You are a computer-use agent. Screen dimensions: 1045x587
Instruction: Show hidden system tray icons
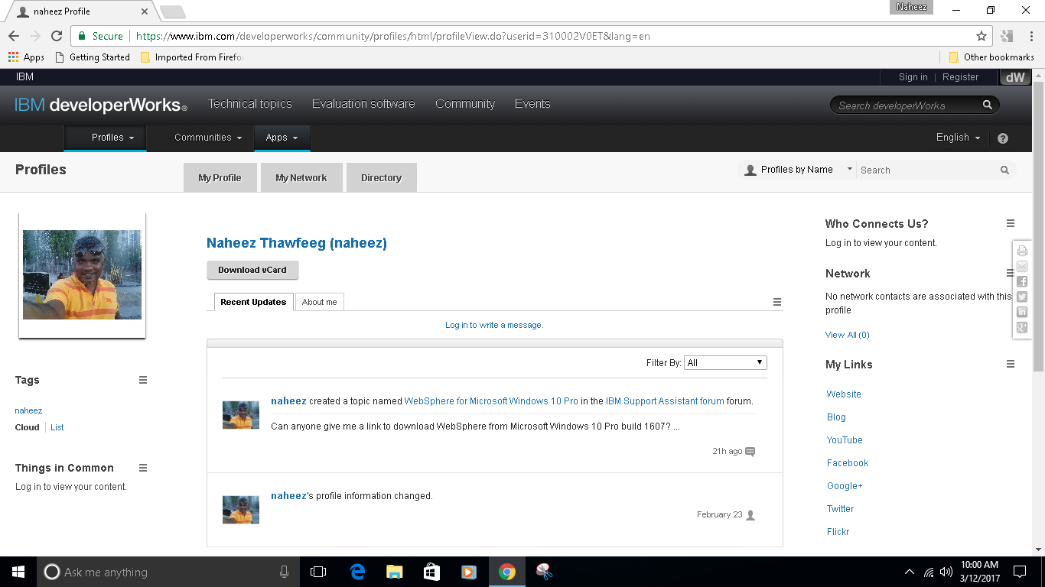910,572
